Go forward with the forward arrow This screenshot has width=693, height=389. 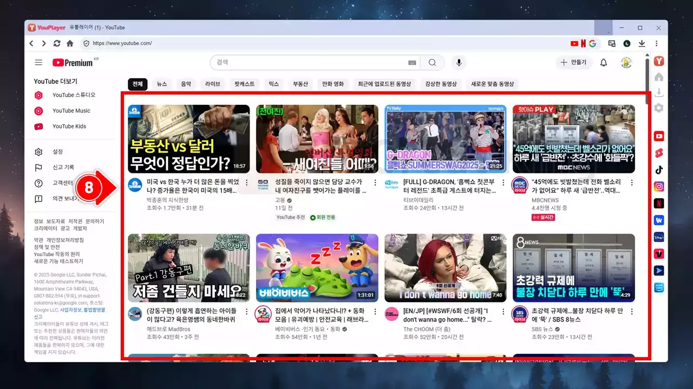pyautogui.click(x=43, y=43)
